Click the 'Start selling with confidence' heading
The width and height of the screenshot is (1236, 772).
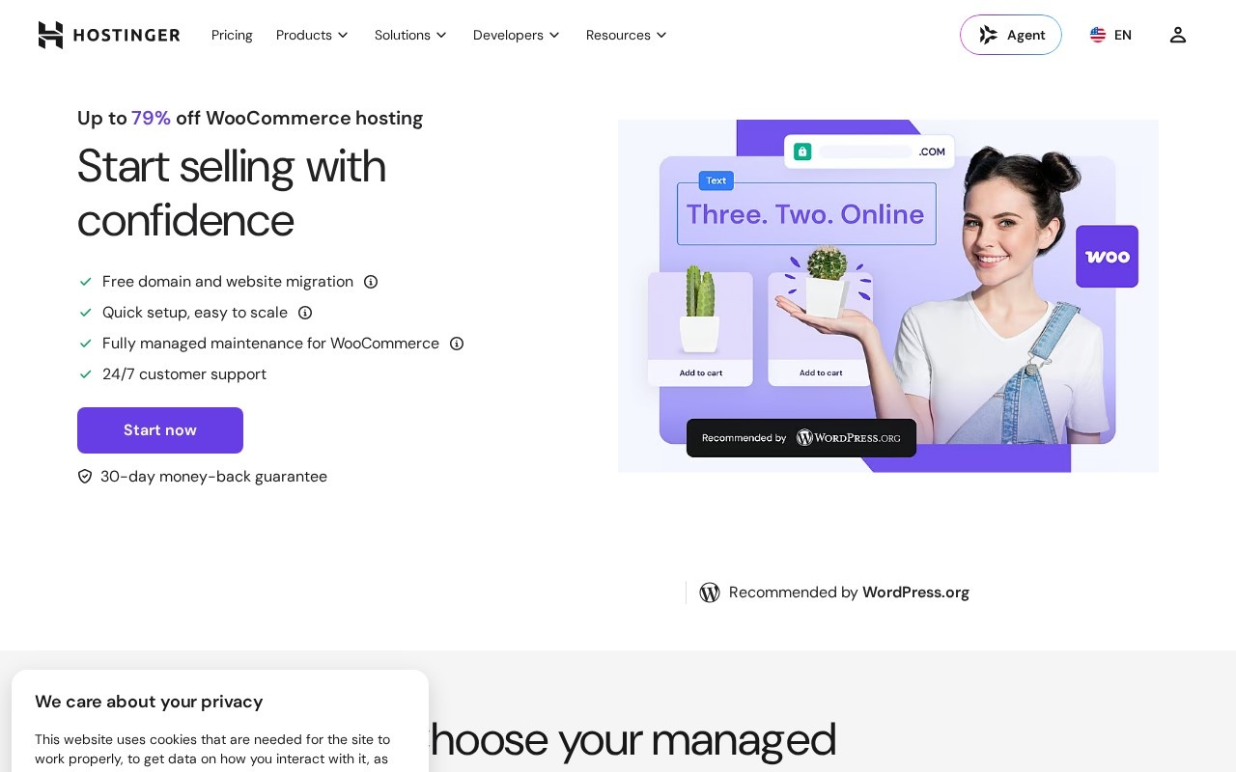coord(232,193)
